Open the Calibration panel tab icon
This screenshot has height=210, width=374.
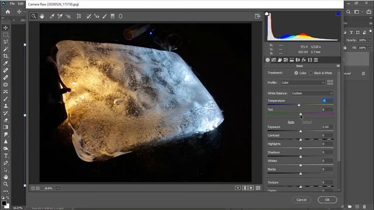(x=310, y=60)
